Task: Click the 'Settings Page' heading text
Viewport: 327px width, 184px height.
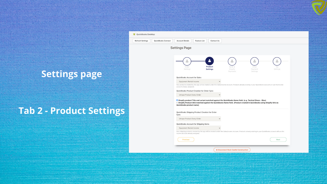Action: (181, 48)
